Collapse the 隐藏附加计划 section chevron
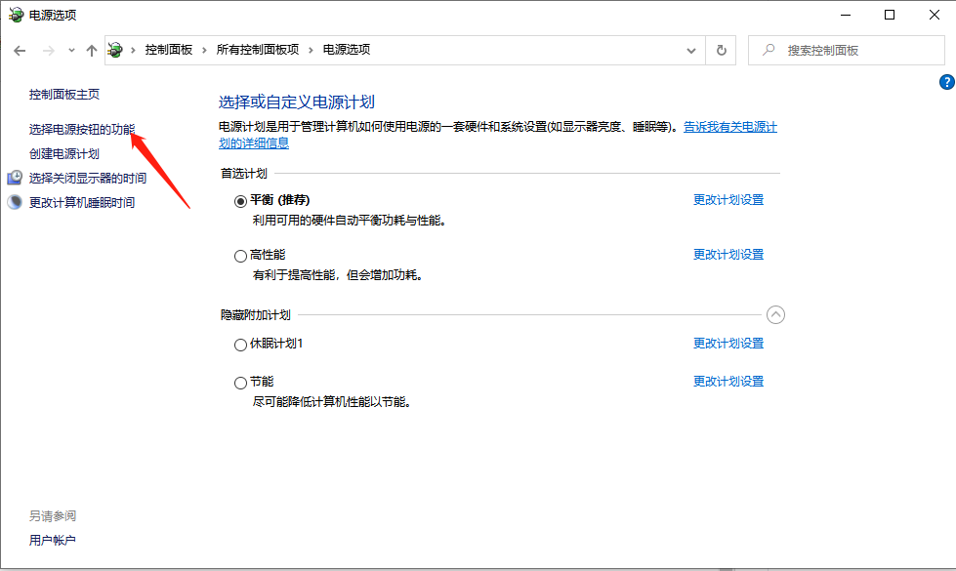 (x=775, y=314)
